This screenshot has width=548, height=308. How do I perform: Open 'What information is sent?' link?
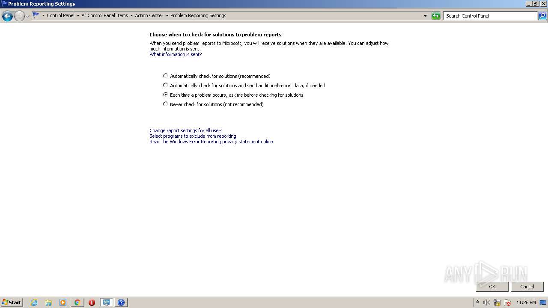[176, 54]
